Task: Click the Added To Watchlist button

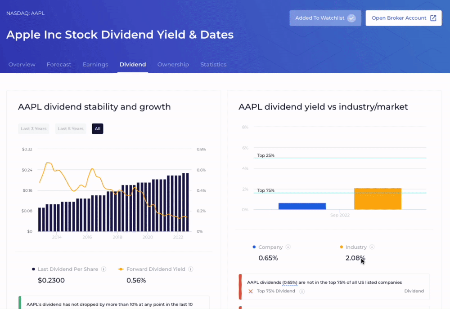Action: click(x=325, y=18)
